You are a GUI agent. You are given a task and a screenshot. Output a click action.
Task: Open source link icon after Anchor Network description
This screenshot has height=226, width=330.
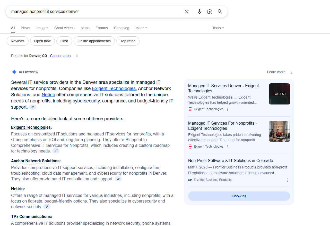[x=118, y=179]
